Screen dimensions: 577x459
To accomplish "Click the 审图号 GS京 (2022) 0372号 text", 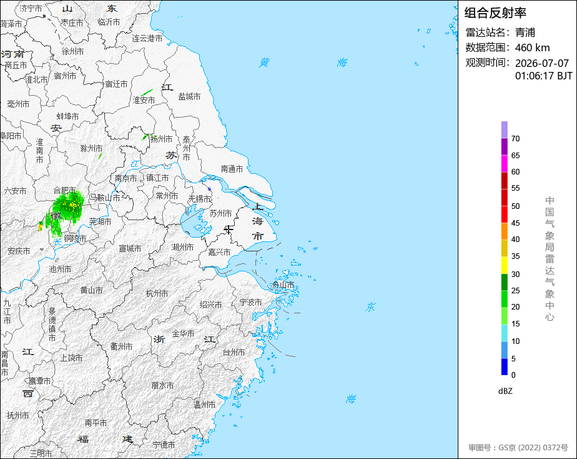I will click(x=518, y=448).
